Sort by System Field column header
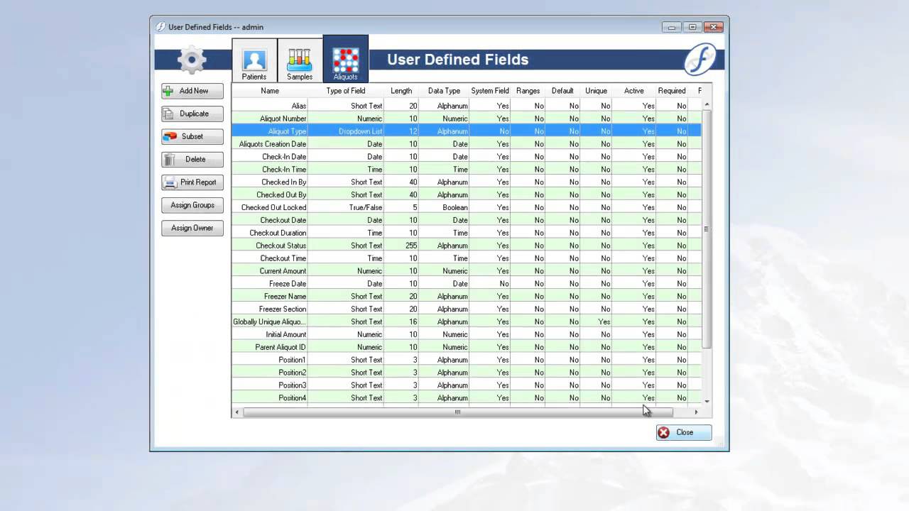Viewport: 909px width, 511px height. 490,91
